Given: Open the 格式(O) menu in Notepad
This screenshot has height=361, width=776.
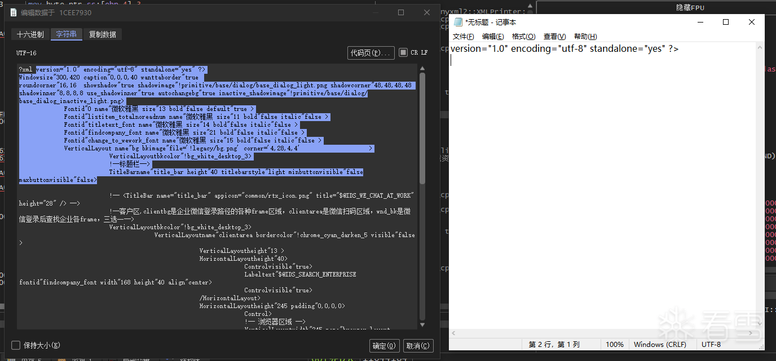Looking at the screenshot, I should [523, 37].
